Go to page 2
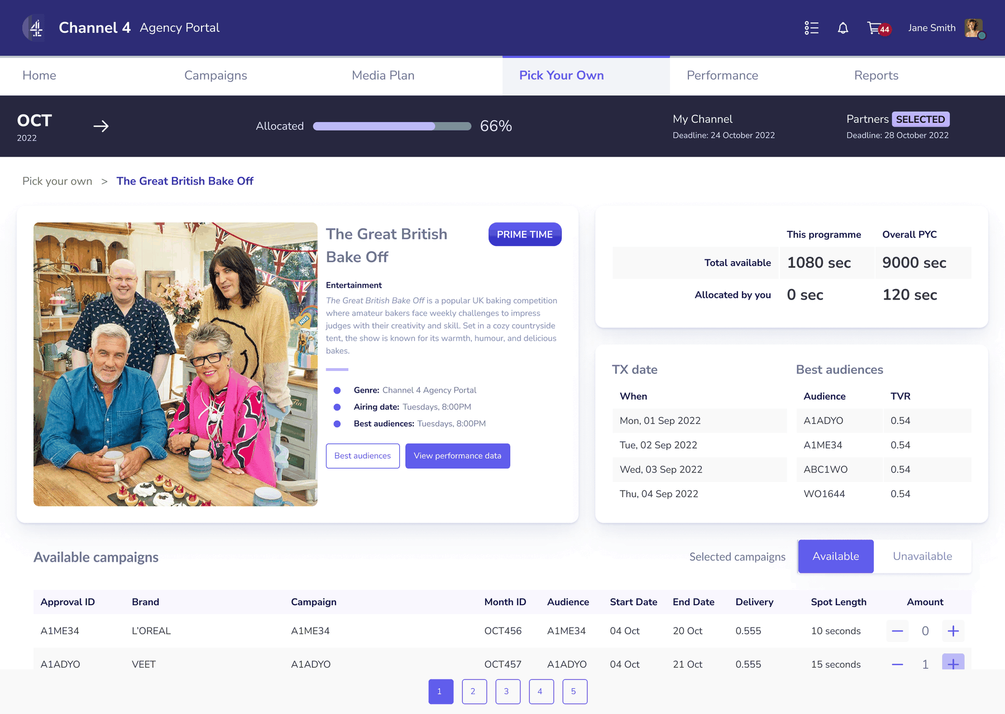Image resolution: width=1005 pixels, height=714 pixels. (475, 692)
